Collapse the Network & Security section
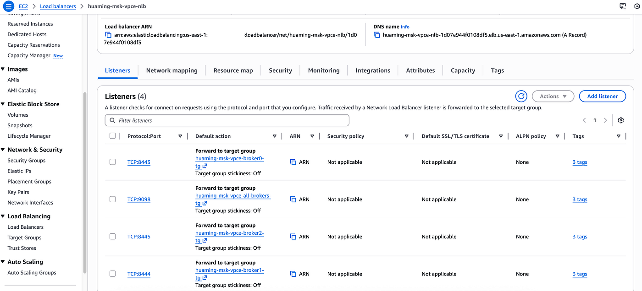Screen dimensions: 642x291 [3, 150]
